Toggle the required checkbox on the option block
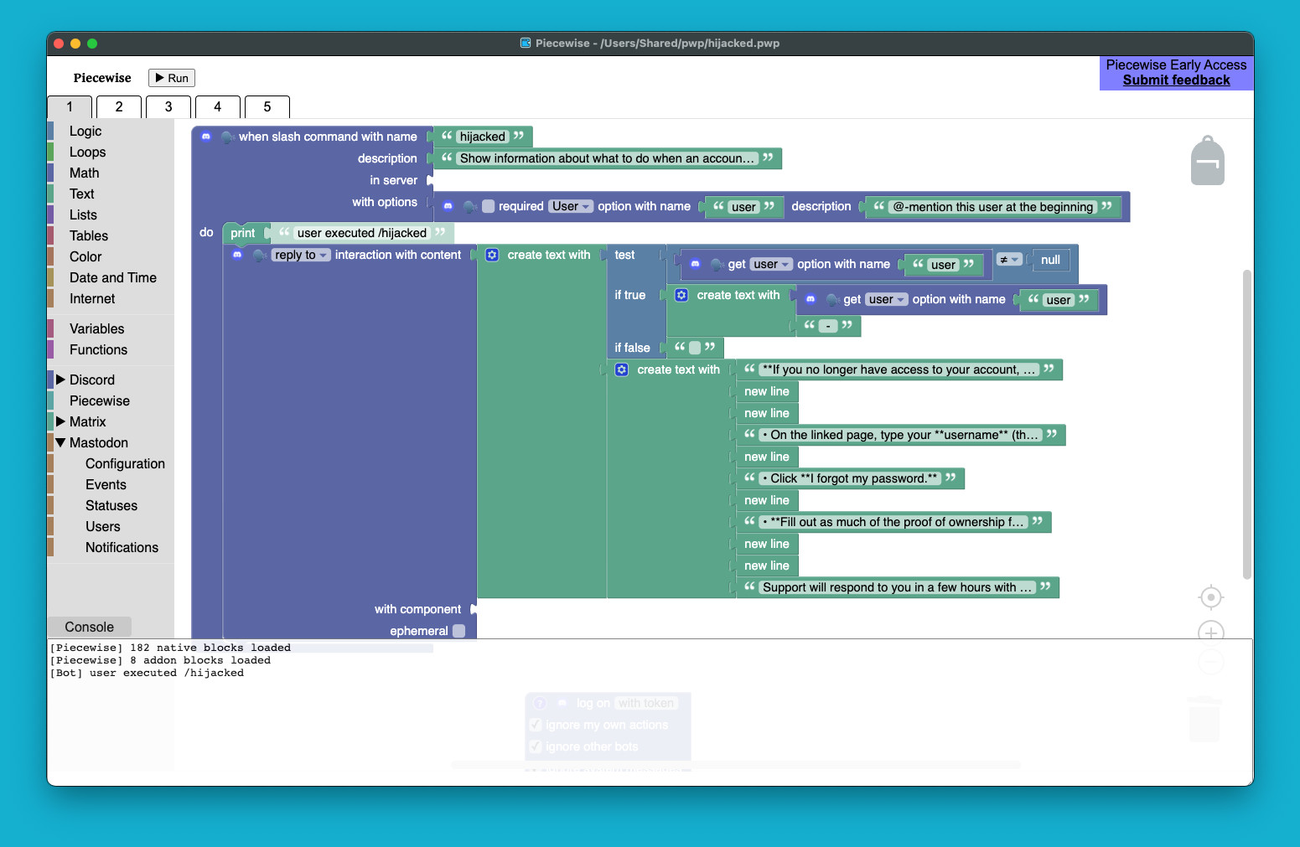 (x=487, y=206)
